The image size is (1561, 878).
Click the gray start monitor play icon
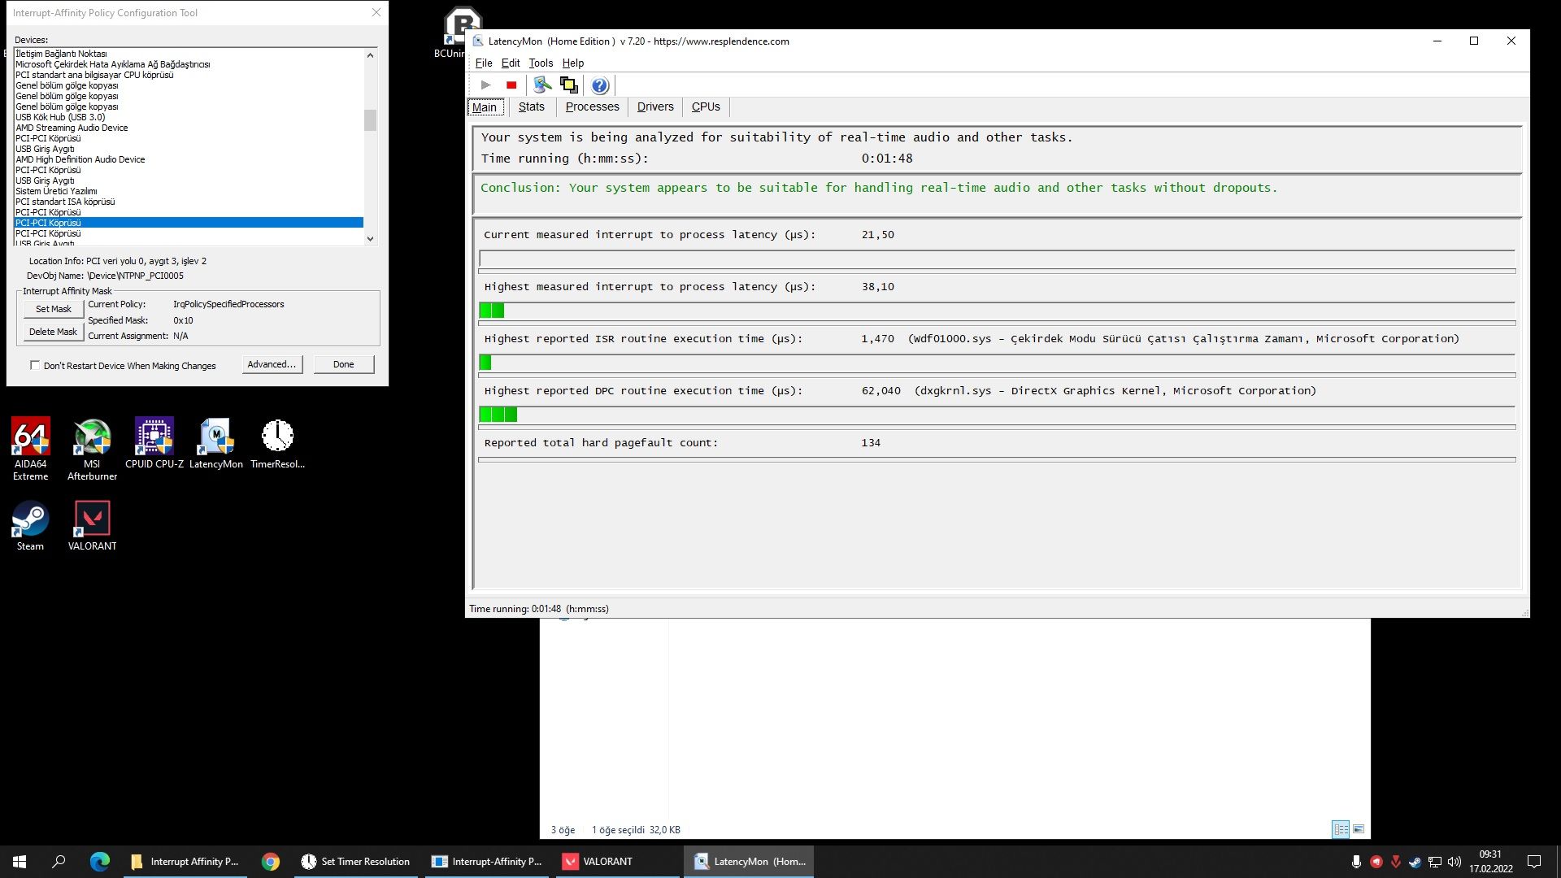[x=485, y=85]
